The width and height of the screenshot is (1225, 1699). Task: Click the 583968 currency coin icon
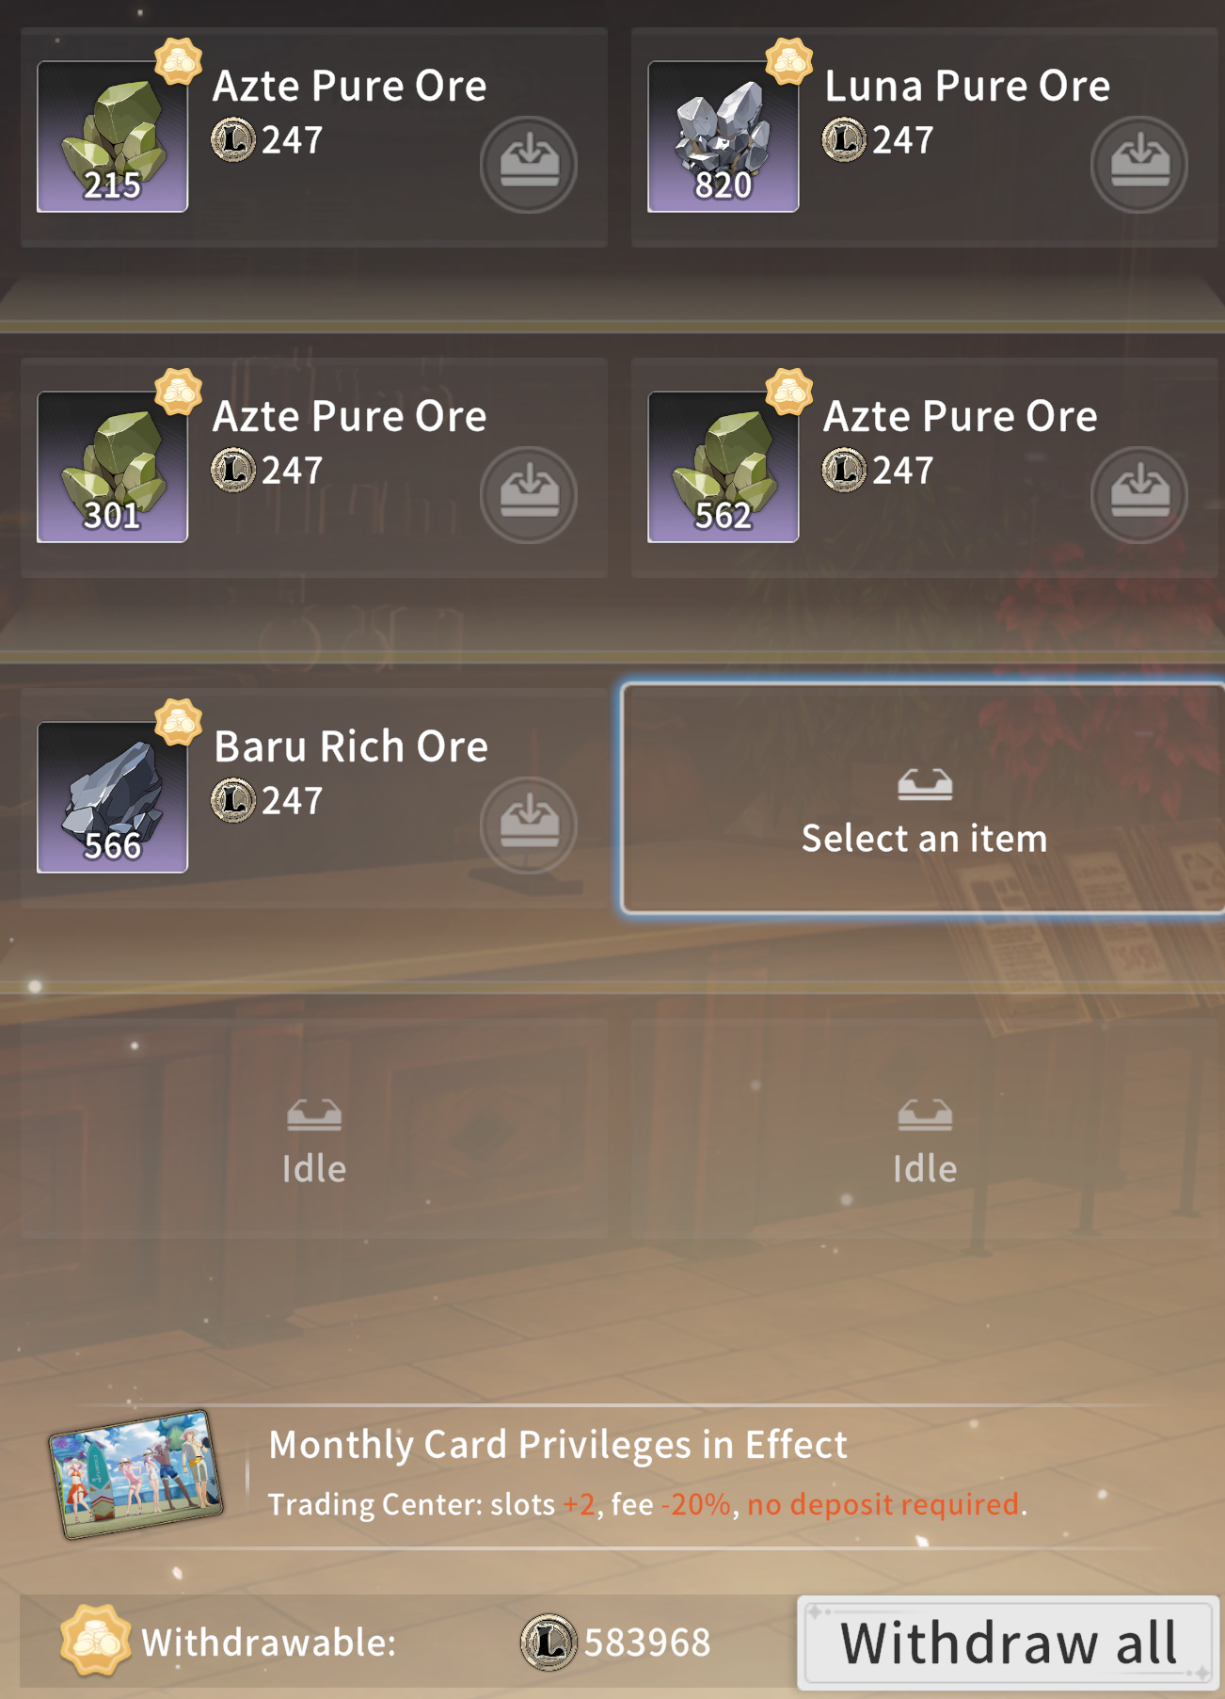[x=549, y=1643]
